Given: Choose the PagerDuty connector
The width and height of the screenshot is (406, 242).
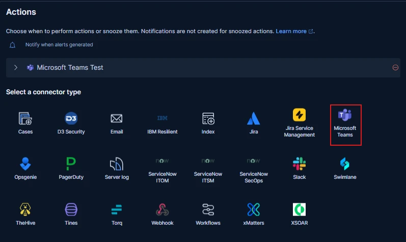Looking at the screenshot, I should coord(71,169).
